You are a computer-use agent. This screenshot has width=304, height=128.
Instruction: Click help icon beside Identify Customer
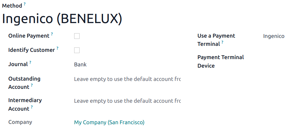click(x=57, y=48)
